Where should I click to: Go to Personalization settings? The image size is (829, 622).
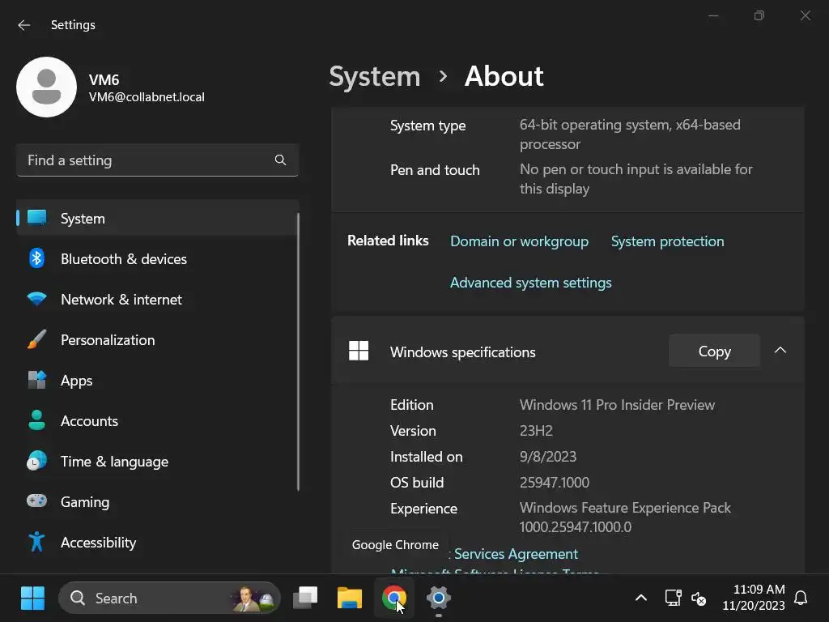coord(158,339)
